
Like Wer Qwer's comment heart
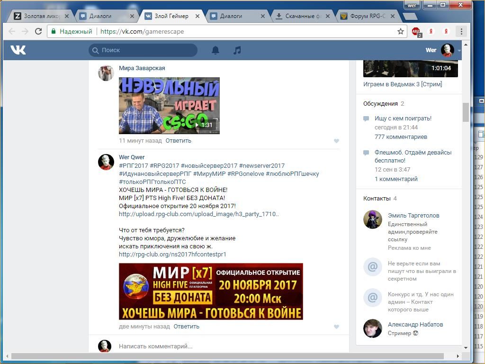click(x=336, y=327)
